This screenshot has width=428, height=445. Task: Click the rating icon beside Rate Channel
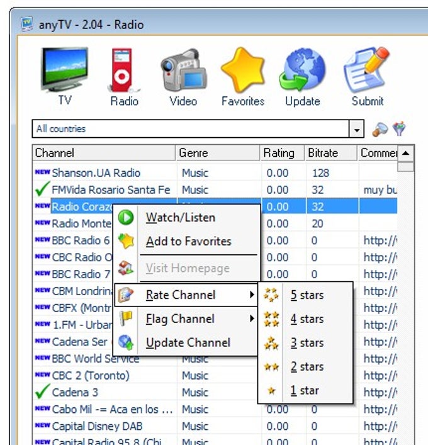pos(126,295)
